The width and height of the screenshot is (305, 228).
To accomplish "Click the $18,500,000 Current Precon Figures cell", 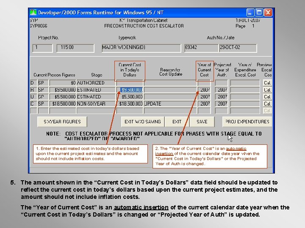I will pyautogui.click(x=63, y=104).
